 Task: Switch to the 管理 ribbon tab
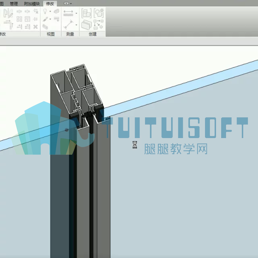point(14,4)
